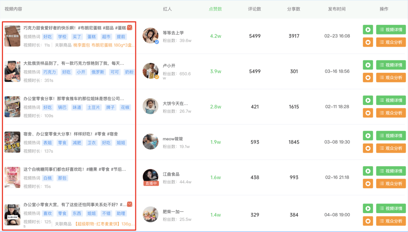Sort by the 点赞数 column header
The image size is (408, 232).
pyautogui.click(x=215, y=9)
